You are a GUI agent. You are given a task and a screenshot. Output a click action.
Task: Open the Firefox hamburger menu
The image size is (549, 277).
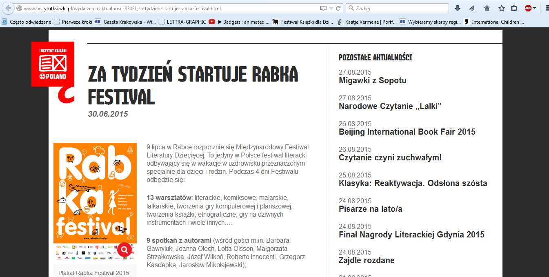(547, 8)
